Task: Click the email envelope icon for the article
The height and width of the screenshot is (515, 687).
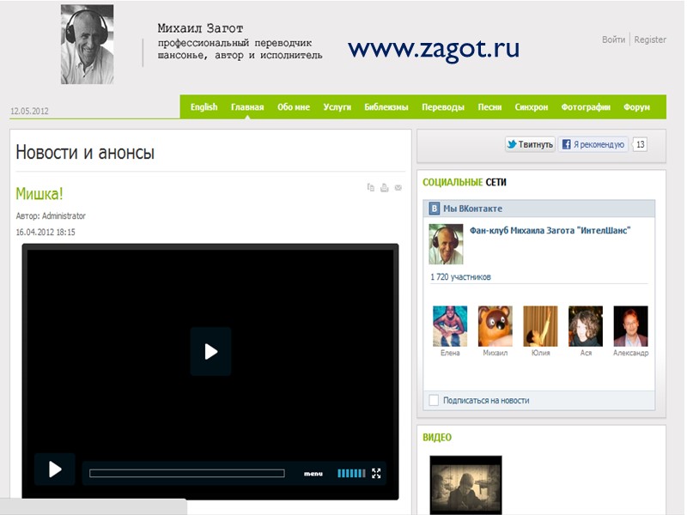Action: [x=398, y=187]
